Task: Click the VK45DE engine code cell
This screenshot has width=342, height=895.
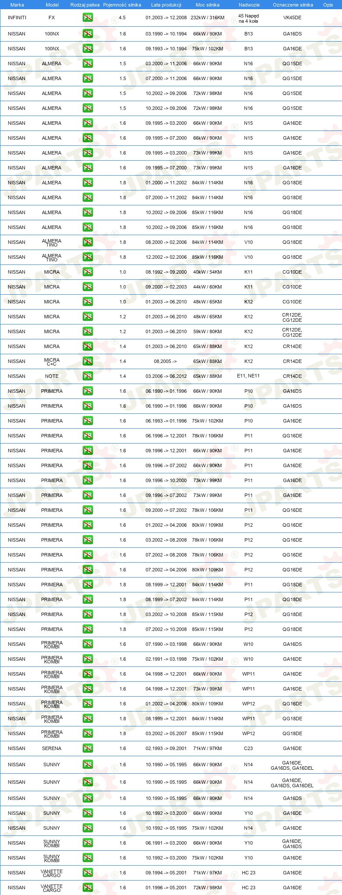Action: click(x=292, y=18)
